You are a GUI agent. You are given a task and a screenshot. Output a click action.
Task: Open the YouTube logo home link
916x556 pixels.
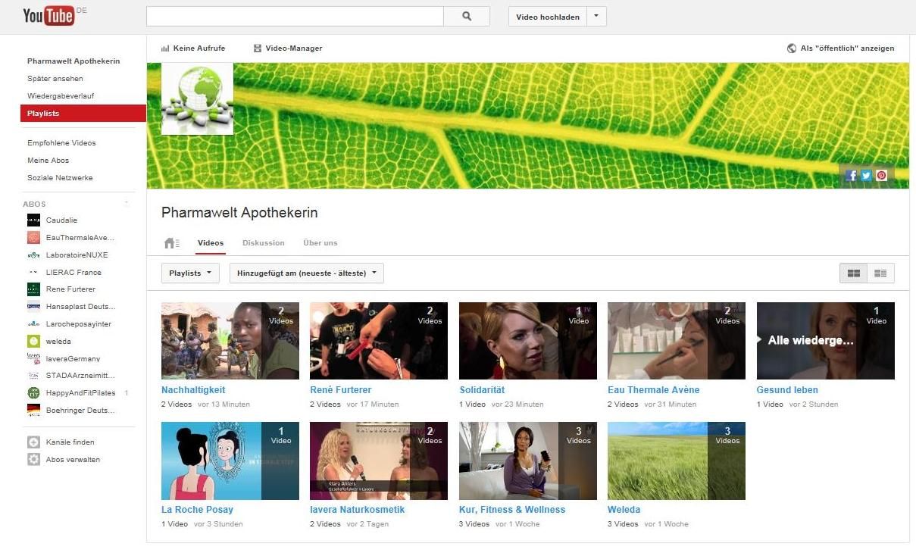[x=48, y=15]
